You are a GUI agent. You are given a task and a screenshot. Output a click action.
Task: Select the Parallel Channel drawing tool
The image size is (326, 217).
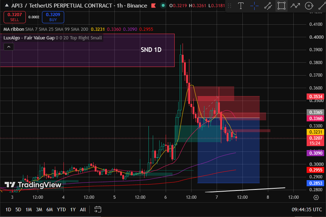pos(268,6)
